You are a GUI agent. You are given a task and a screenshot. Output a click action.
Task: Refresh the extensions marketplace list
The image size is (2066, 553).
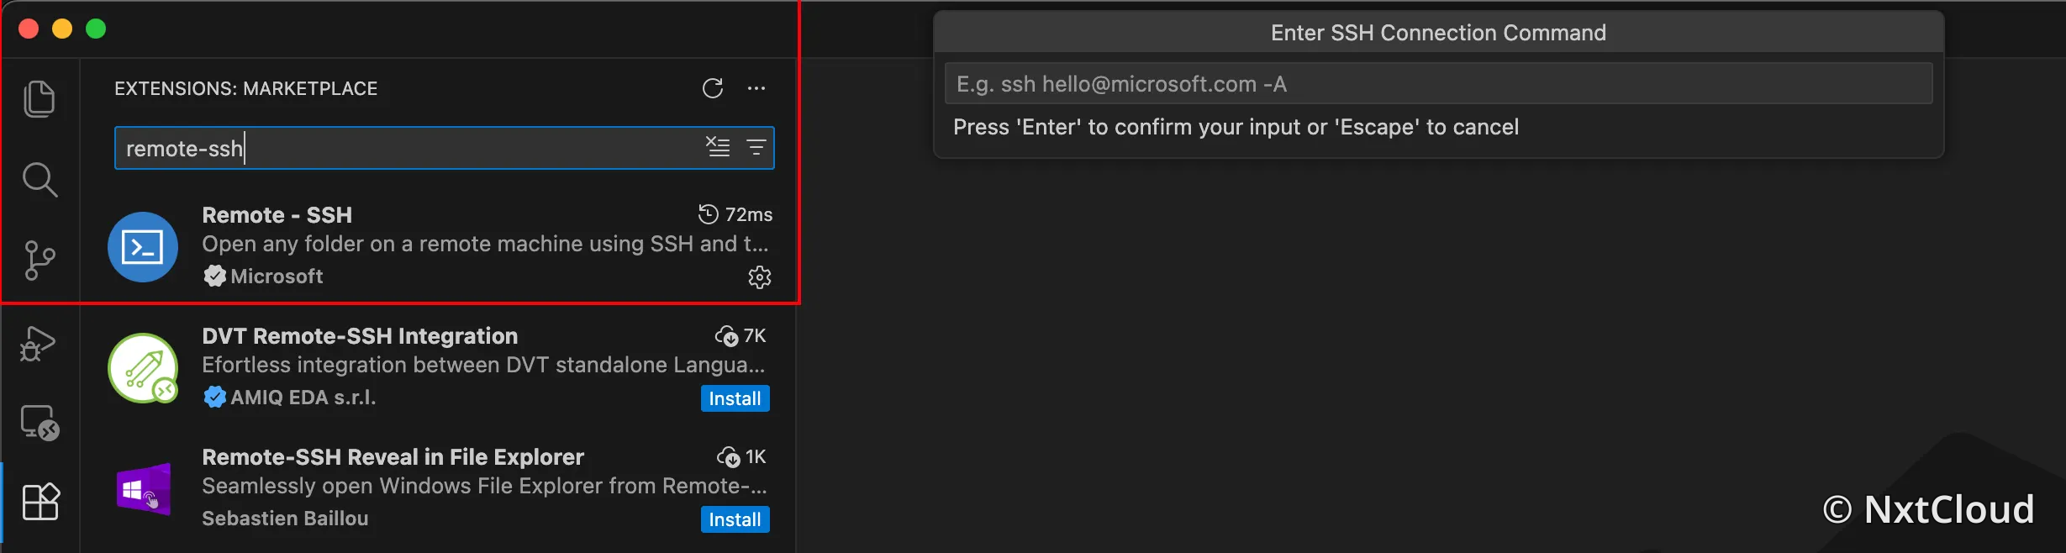click(x=713, y=88)
